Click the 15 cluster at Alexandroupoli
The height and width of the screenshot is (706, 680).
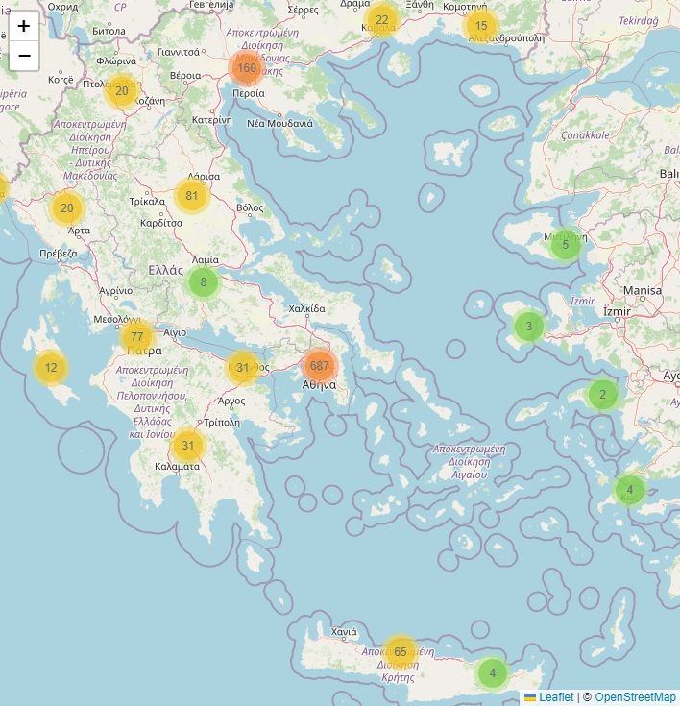point(481,26)
